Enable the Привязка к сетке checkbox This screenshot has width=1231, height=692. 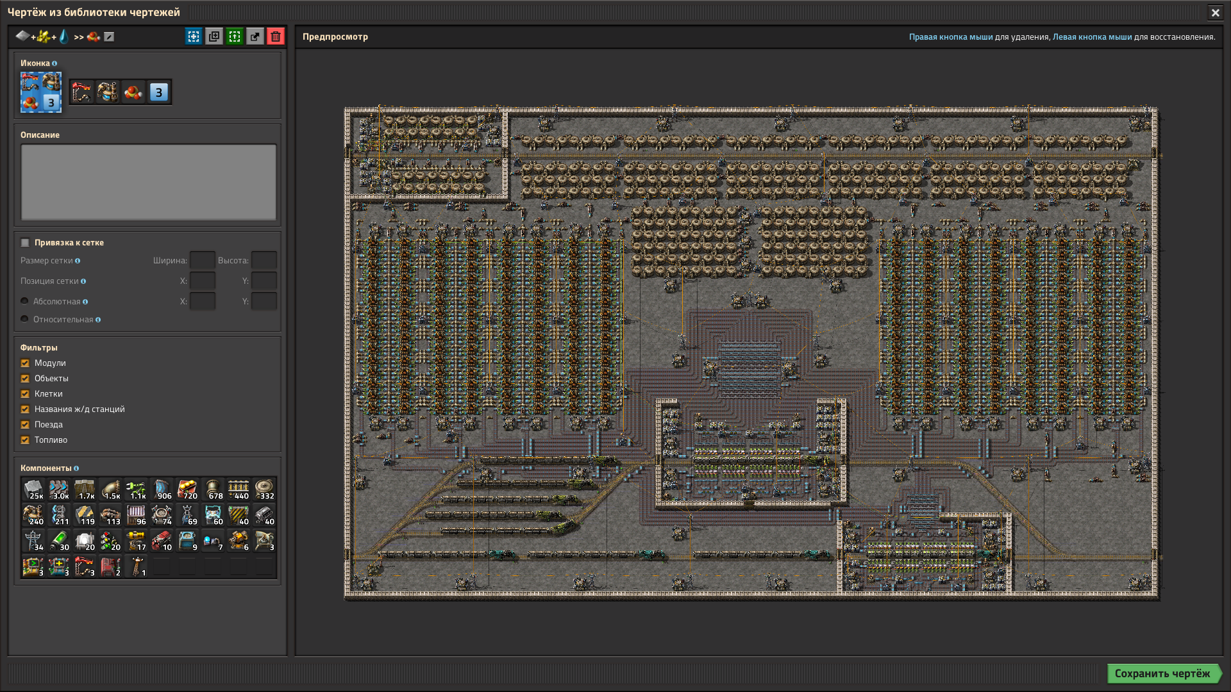pos(25,243)
